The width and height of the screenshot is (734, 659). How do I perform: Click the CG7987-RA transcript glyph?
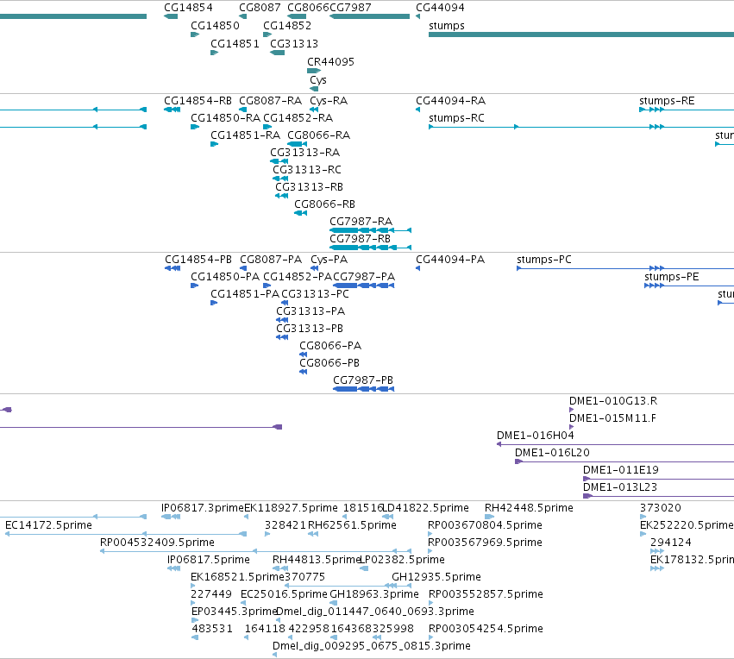pyautogui.click(x=370, y=230)
